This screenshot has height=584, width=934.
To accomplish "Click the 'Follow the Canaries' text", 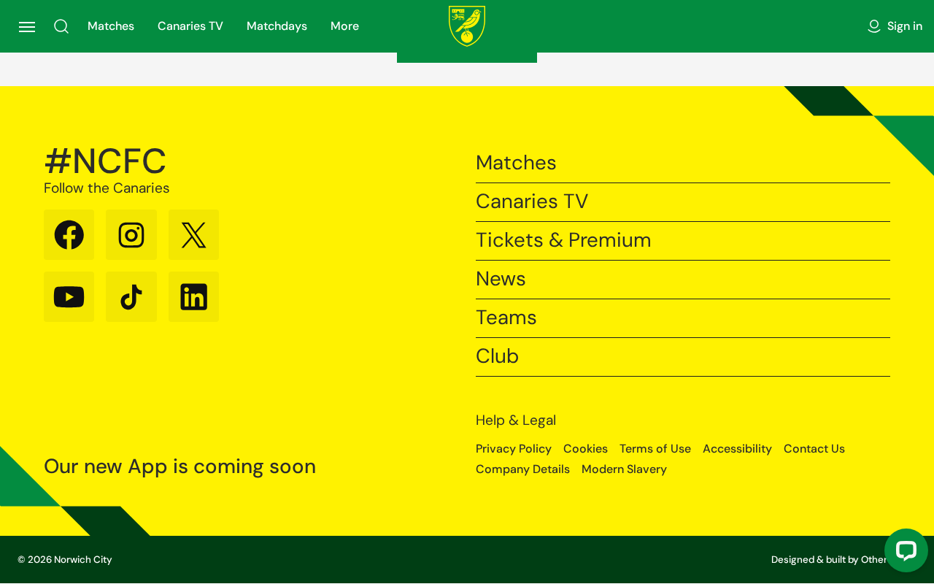I will [107, 188].
